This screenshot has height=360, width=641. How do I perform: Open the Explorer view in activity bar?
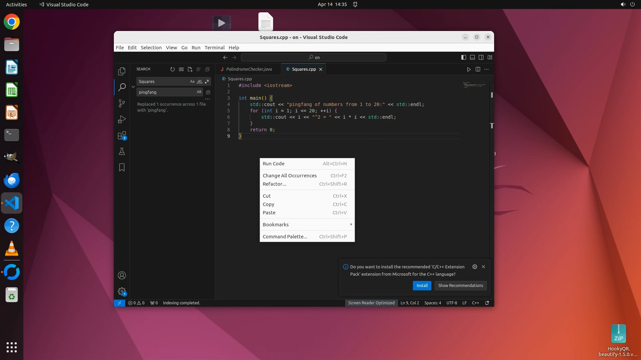(122, 71)
